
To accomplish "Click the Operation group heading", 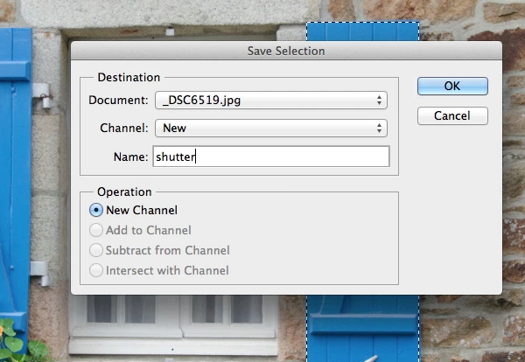I will point(125,191).
